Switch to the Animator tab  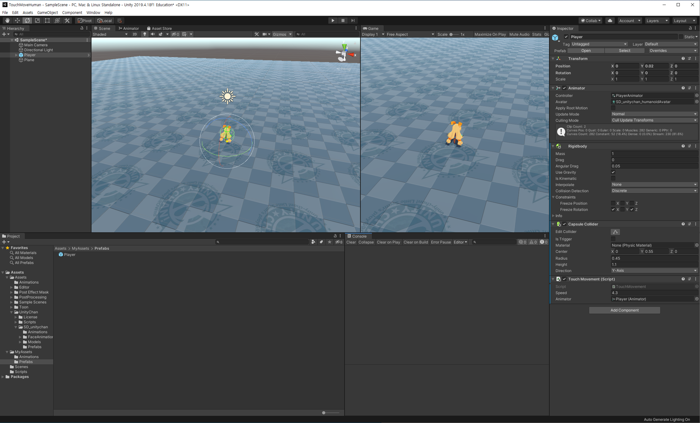coord(129,28)
